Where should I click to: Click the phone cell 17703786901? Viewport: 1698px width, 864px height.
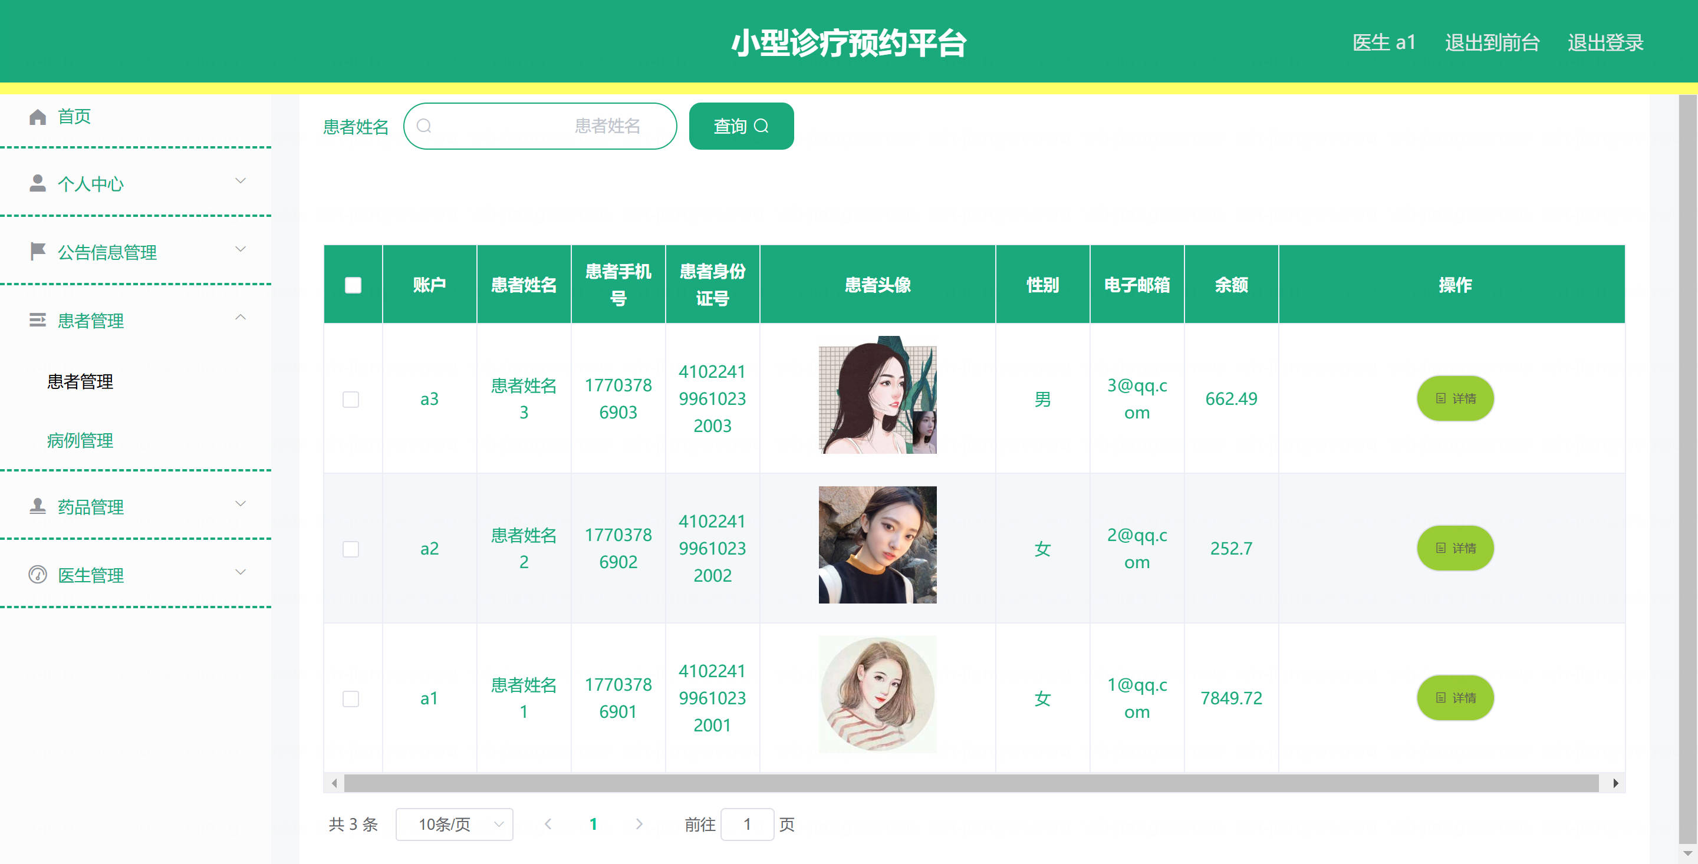(x=618, y=698)
